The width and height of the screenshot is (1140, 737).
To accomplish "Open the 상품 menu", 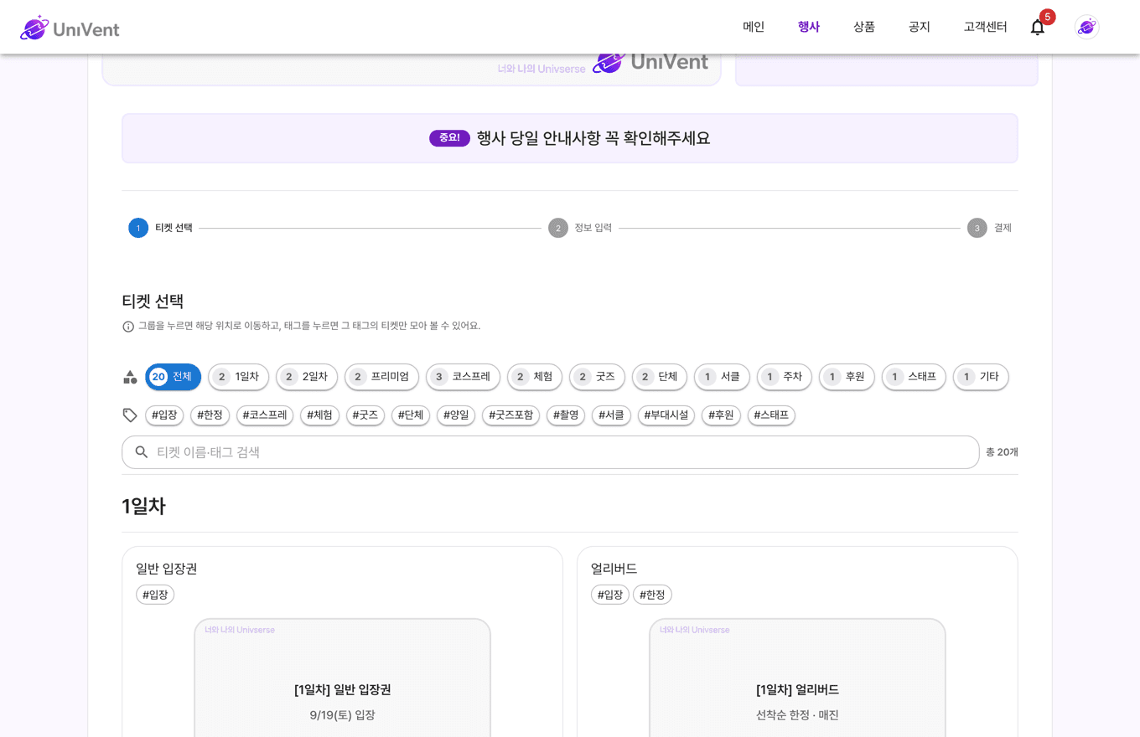I will coord(864,27).
